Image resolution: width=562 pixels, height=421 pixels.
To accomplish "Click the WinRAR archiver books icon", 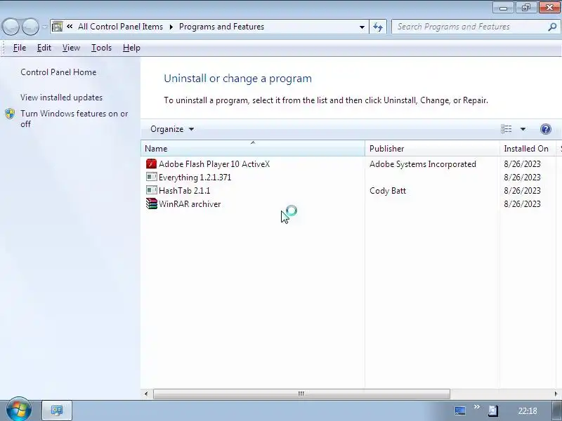I will (x=151, y=203).
